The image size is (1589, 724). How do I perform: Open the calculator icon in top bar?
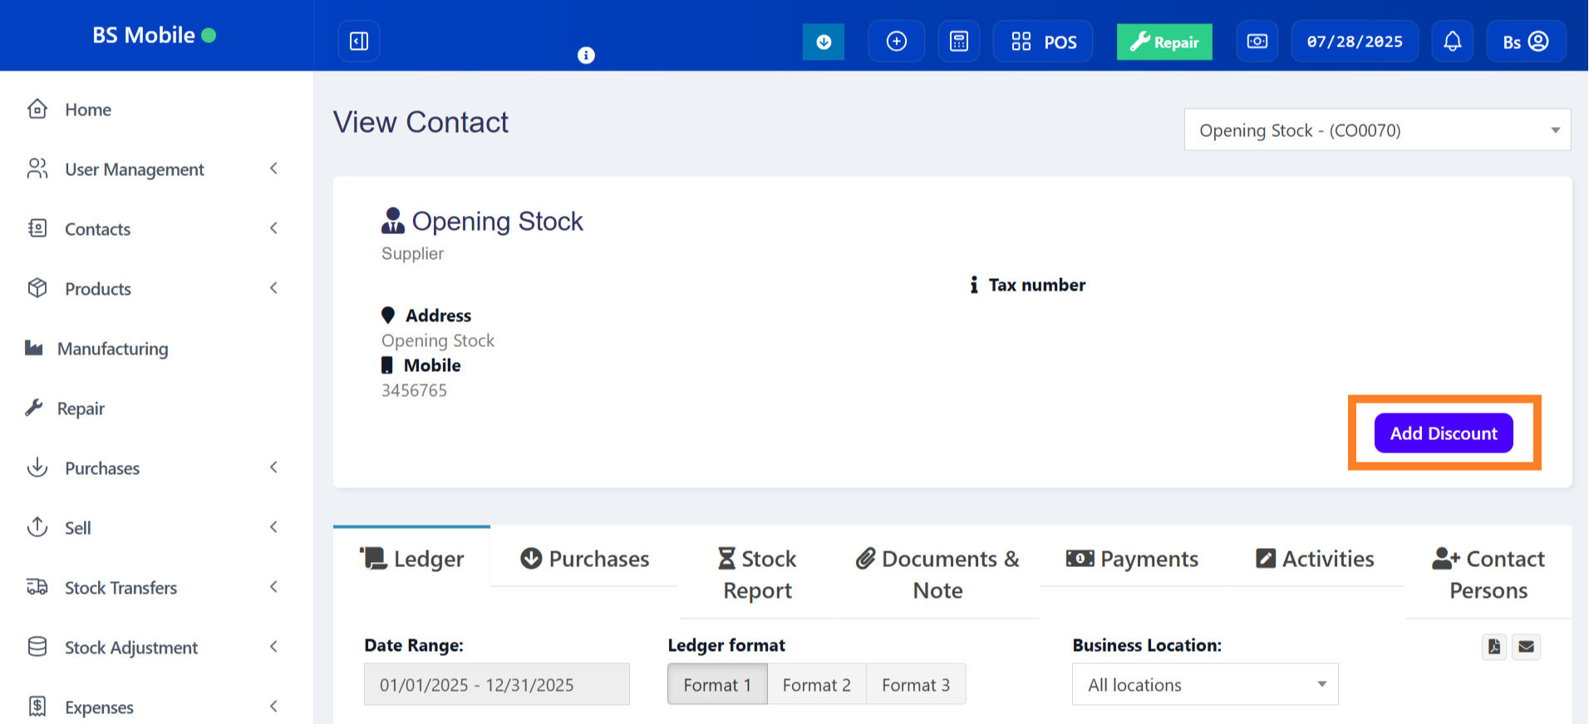(x=958, y=42)
